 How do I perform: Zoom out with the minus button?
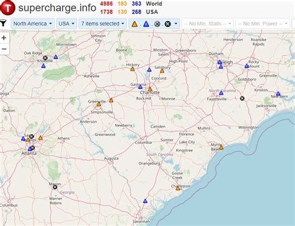pyautogui.click(x=4, y=49)
